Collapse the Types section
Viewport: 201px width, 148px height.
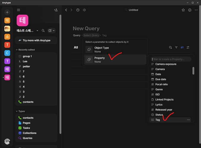point(17,111)
